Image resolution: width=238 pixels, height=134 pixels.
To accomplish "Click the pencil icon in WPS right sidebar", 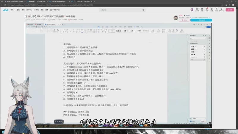I will [209, 38].
